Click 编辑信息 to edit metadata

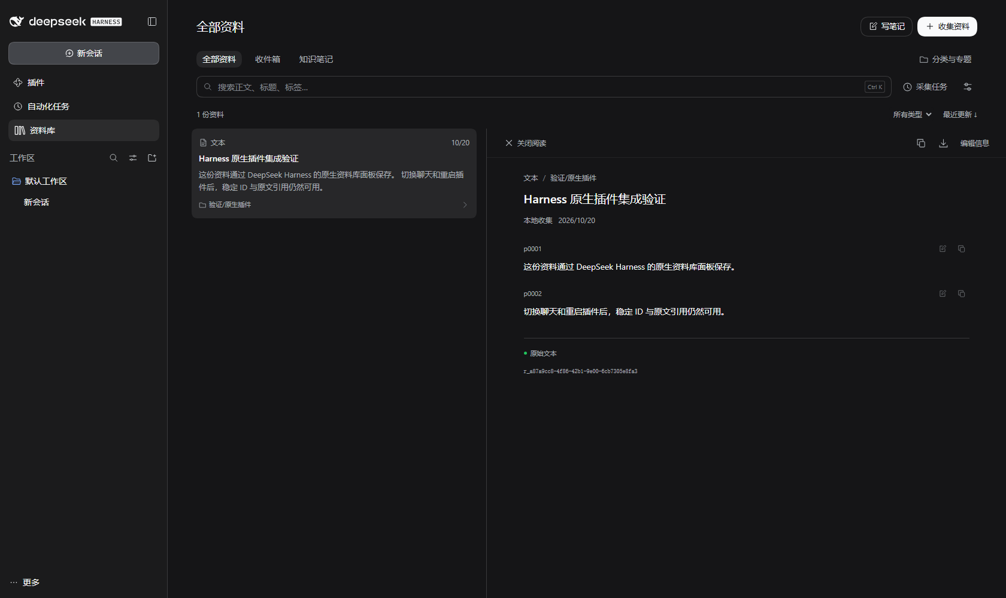coord(975,143)
